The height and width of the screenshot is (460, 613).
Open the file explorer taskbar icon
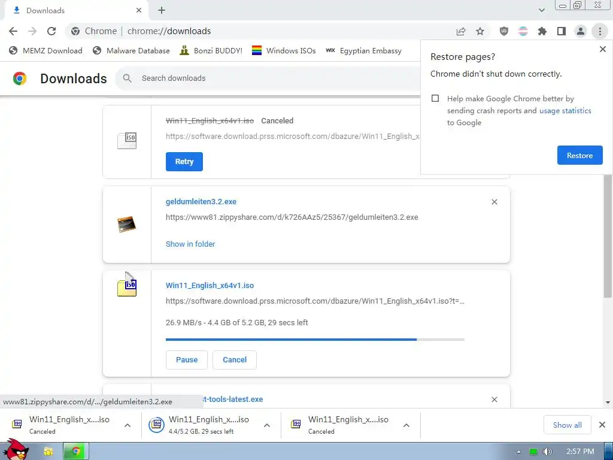point(48,452)
